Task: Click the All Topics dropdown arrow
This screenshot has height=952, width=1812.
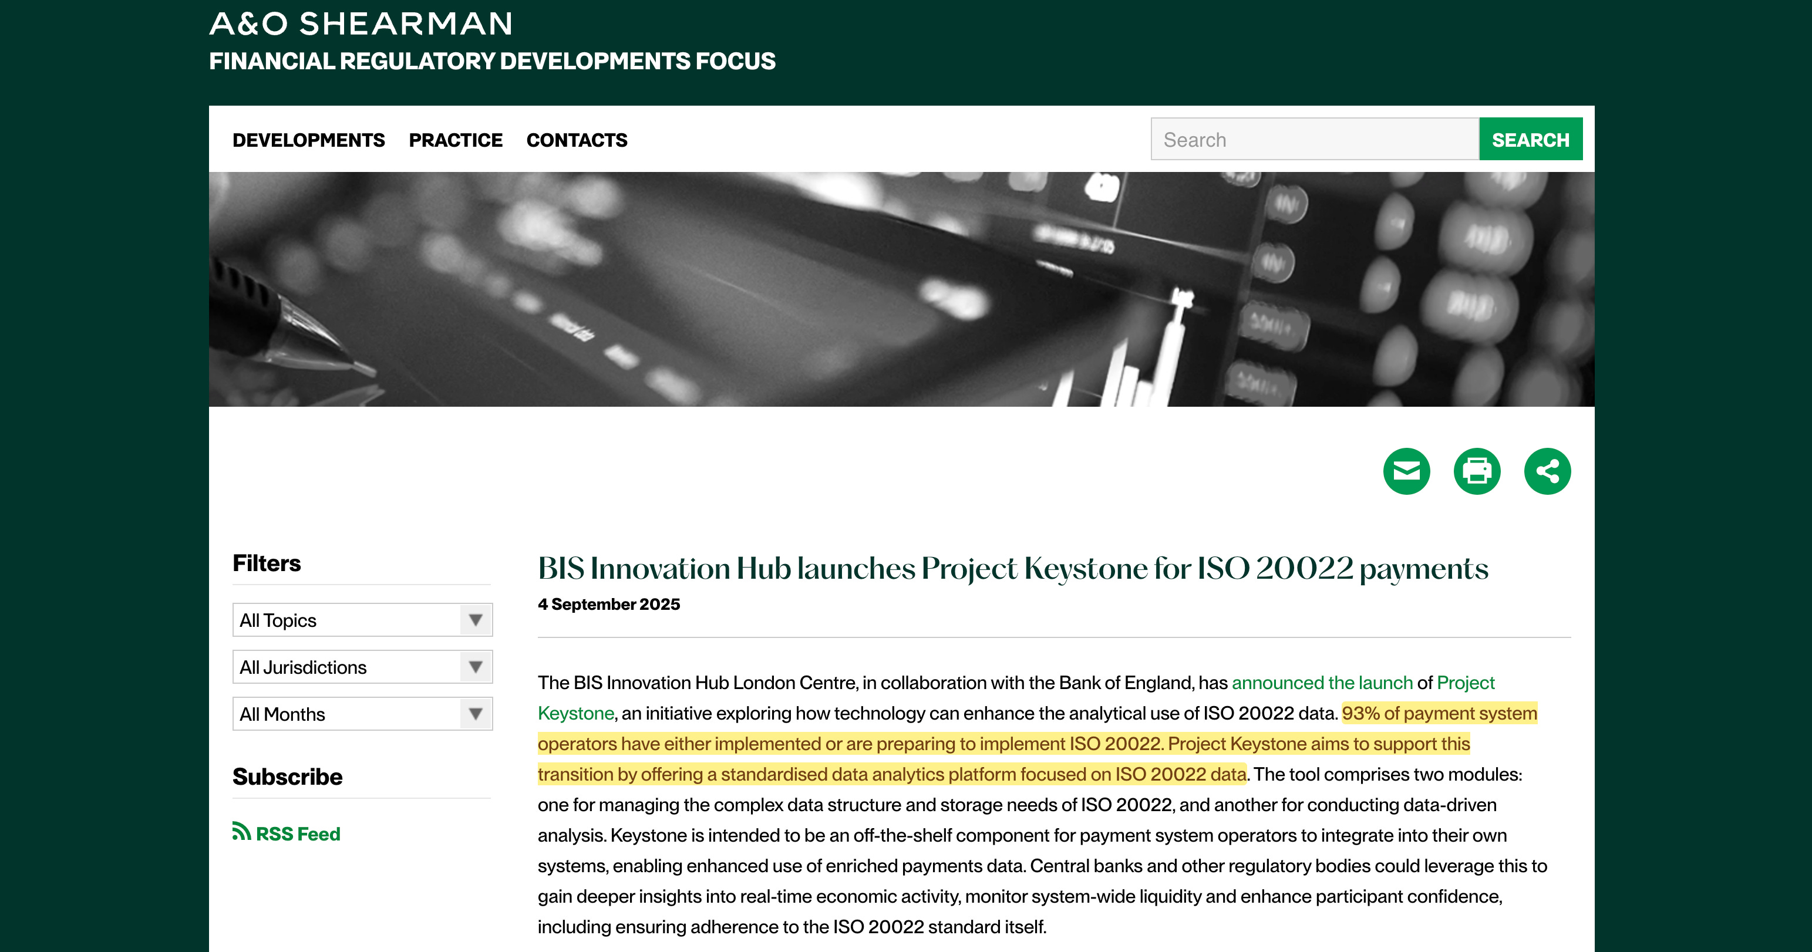Action: tap(476, 620)
